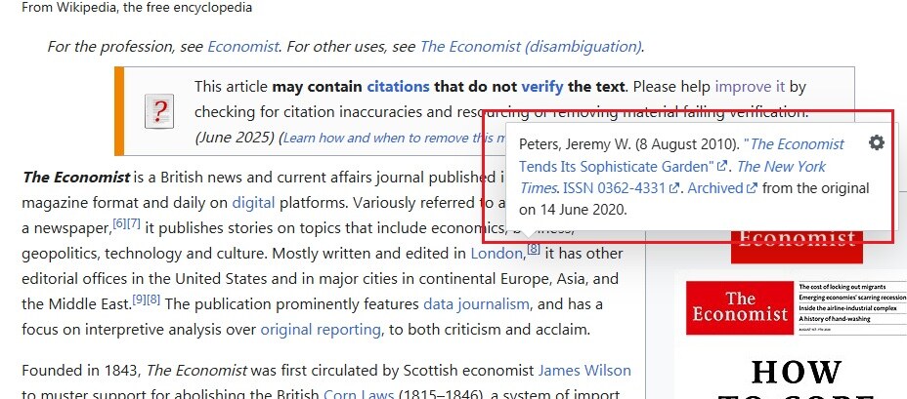This screenshot has height=399, width=907.
Task: Open 'Learn how and when to remove' link
Action: [396, 138]
